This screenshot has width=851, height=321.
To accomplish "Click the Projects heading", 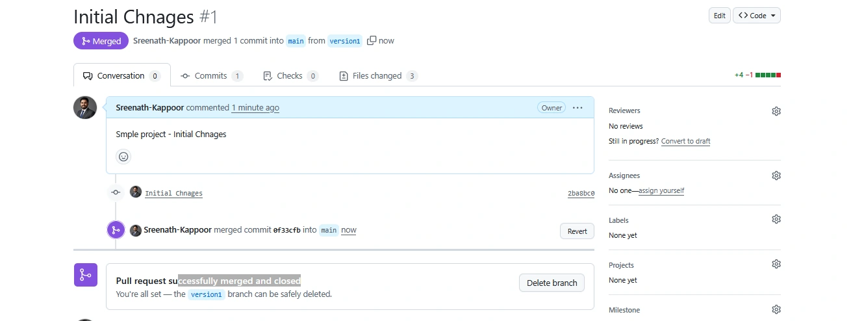I will click(x=621, y=265).
